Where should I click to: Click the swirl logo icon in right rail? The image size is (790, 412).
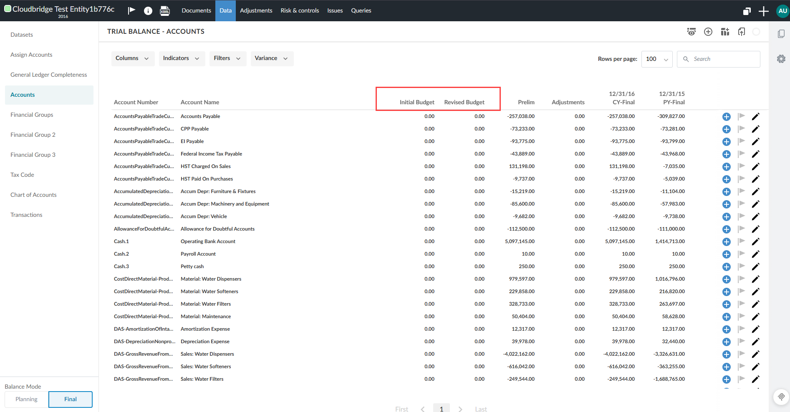tap(781, 59)
